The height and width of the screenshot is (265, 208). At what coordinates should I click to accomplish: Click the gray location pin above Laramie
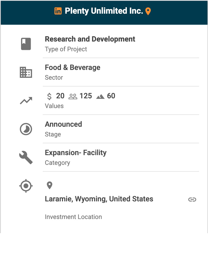coord(49,185)
